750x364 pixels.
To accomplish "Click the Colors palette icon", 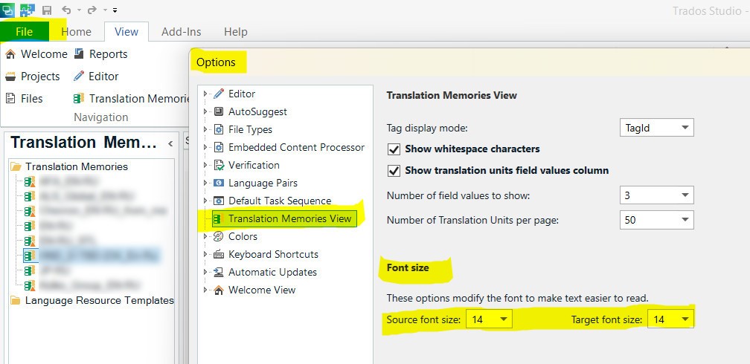I will click(219, 236).
